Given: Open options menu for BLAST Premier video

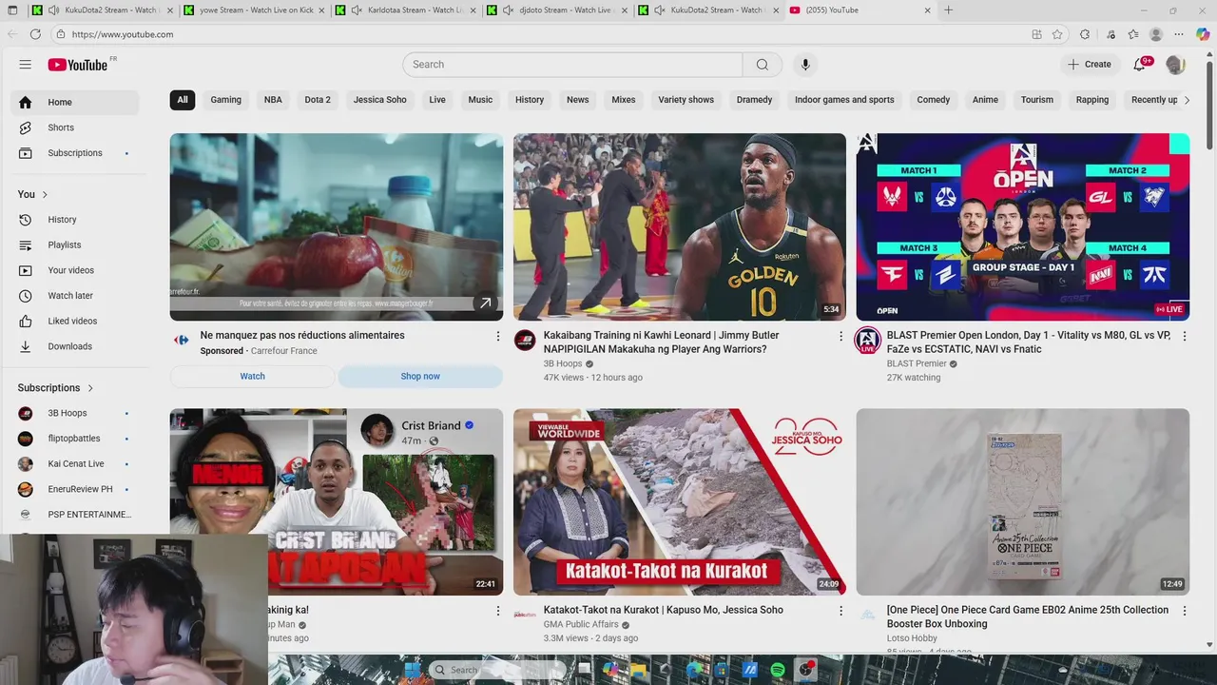Looking at the screenshot, I should pyautogui.click(x=1184, y=336).
